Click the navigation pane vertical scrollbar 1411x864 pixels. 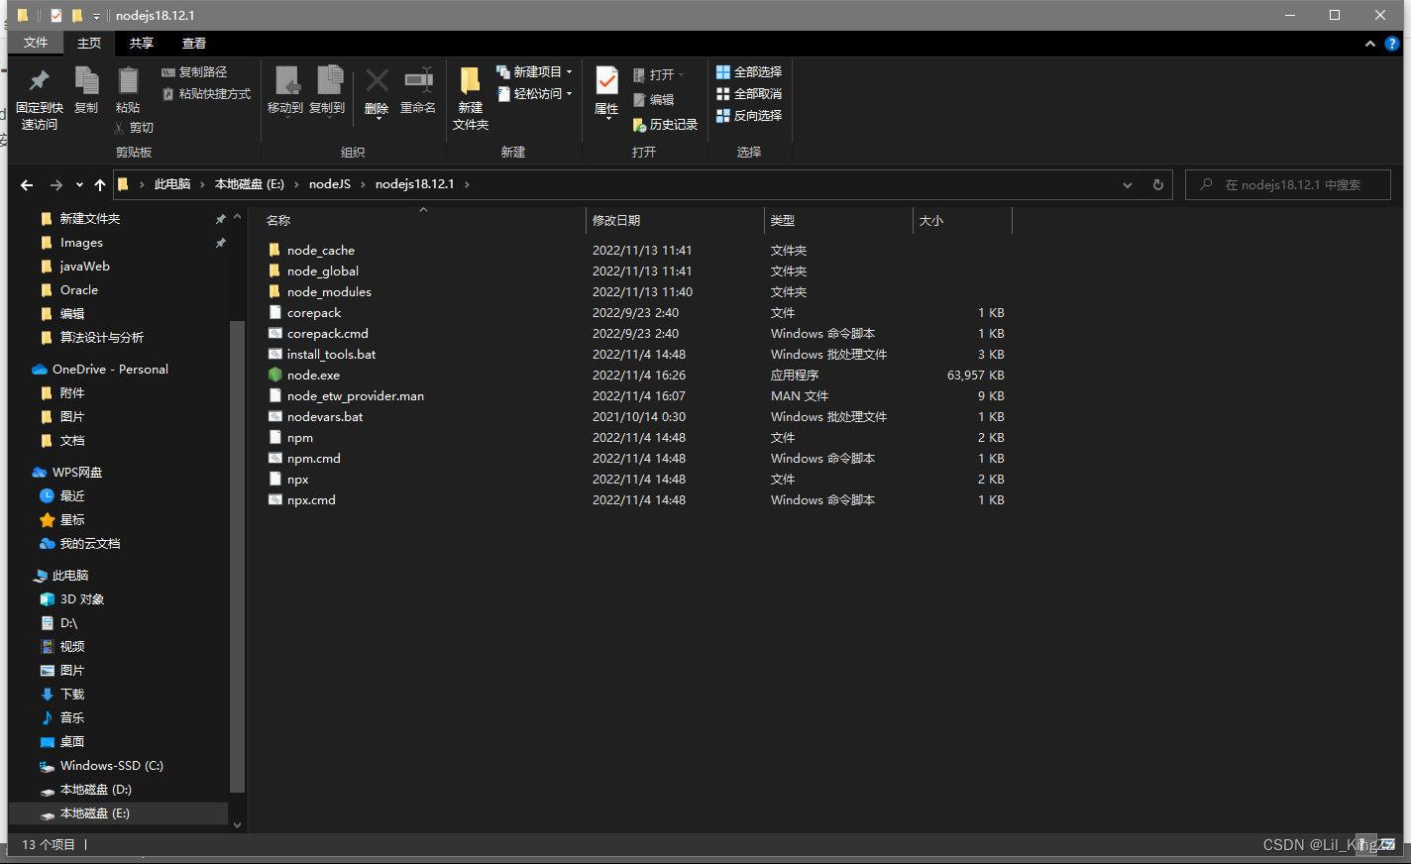pos(237,557)
